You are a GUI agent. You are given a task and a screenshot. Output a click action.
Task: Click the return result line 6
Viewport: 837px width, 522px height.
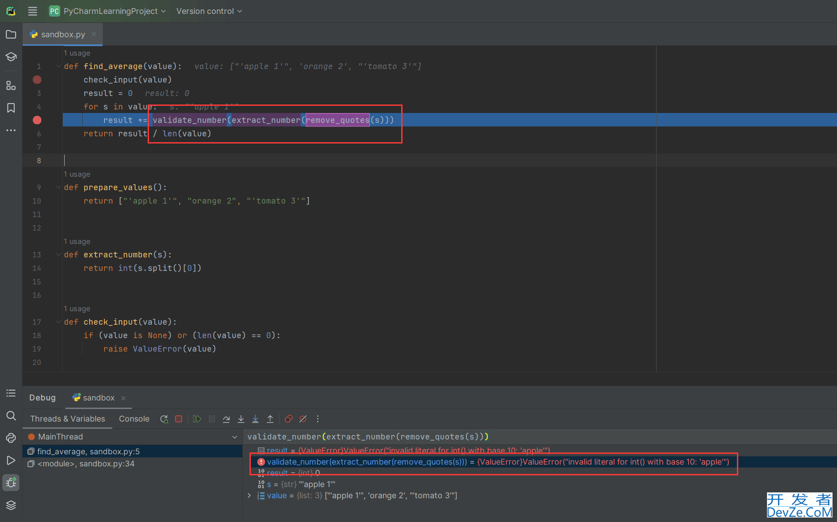click(147, 134)
